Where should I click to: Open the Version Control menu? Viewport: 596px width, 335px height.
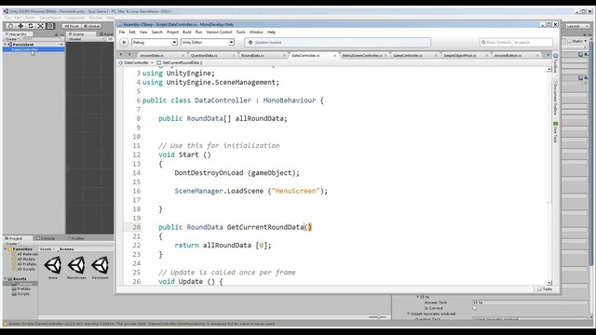[x=219, y=33]
